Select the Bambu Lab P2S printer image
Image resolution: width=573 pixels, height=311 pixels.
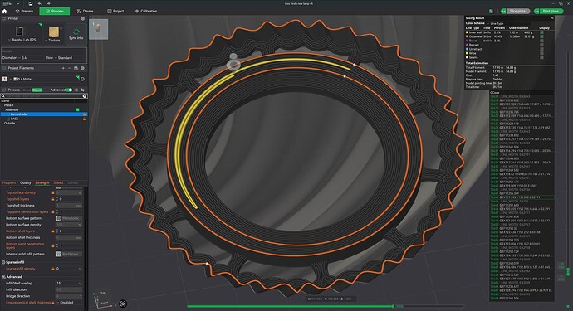pos(19,32)
